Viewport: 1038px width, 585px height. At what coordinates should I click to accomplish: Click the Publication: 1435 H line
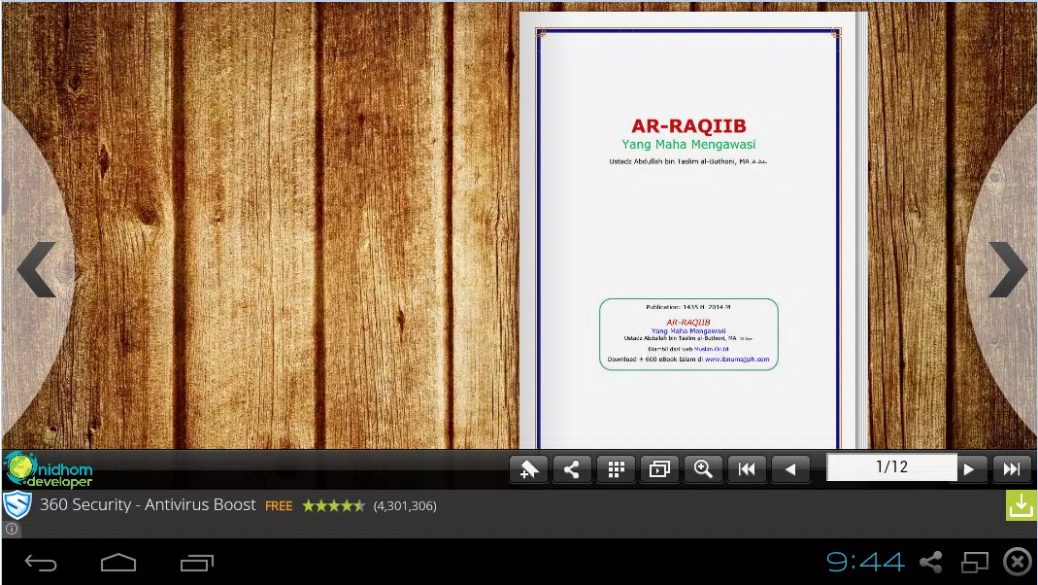(x=688, y=307)
